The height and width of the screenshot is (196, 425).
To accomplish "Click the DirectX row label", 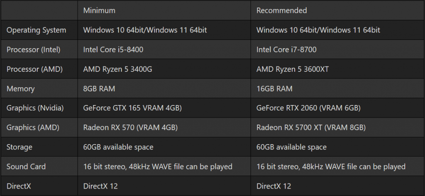I will pos(19,186).
